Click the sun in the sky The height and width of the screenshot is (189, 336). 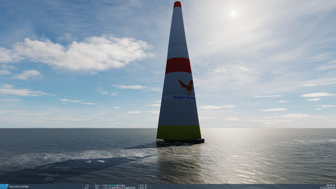click(x=234, y=13)
